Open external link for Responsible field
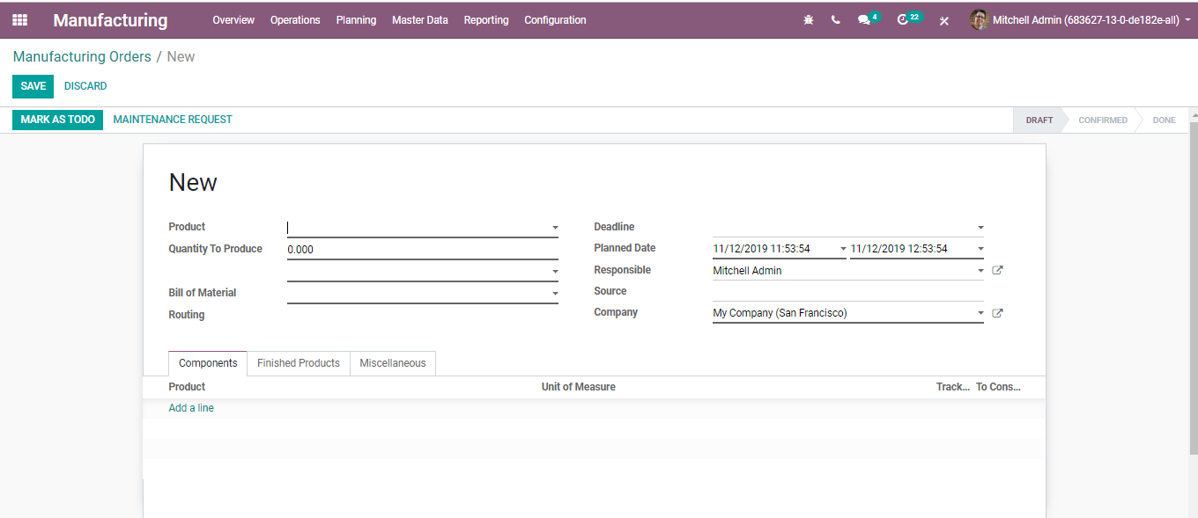1198x518 pixels. click(997, 271)
